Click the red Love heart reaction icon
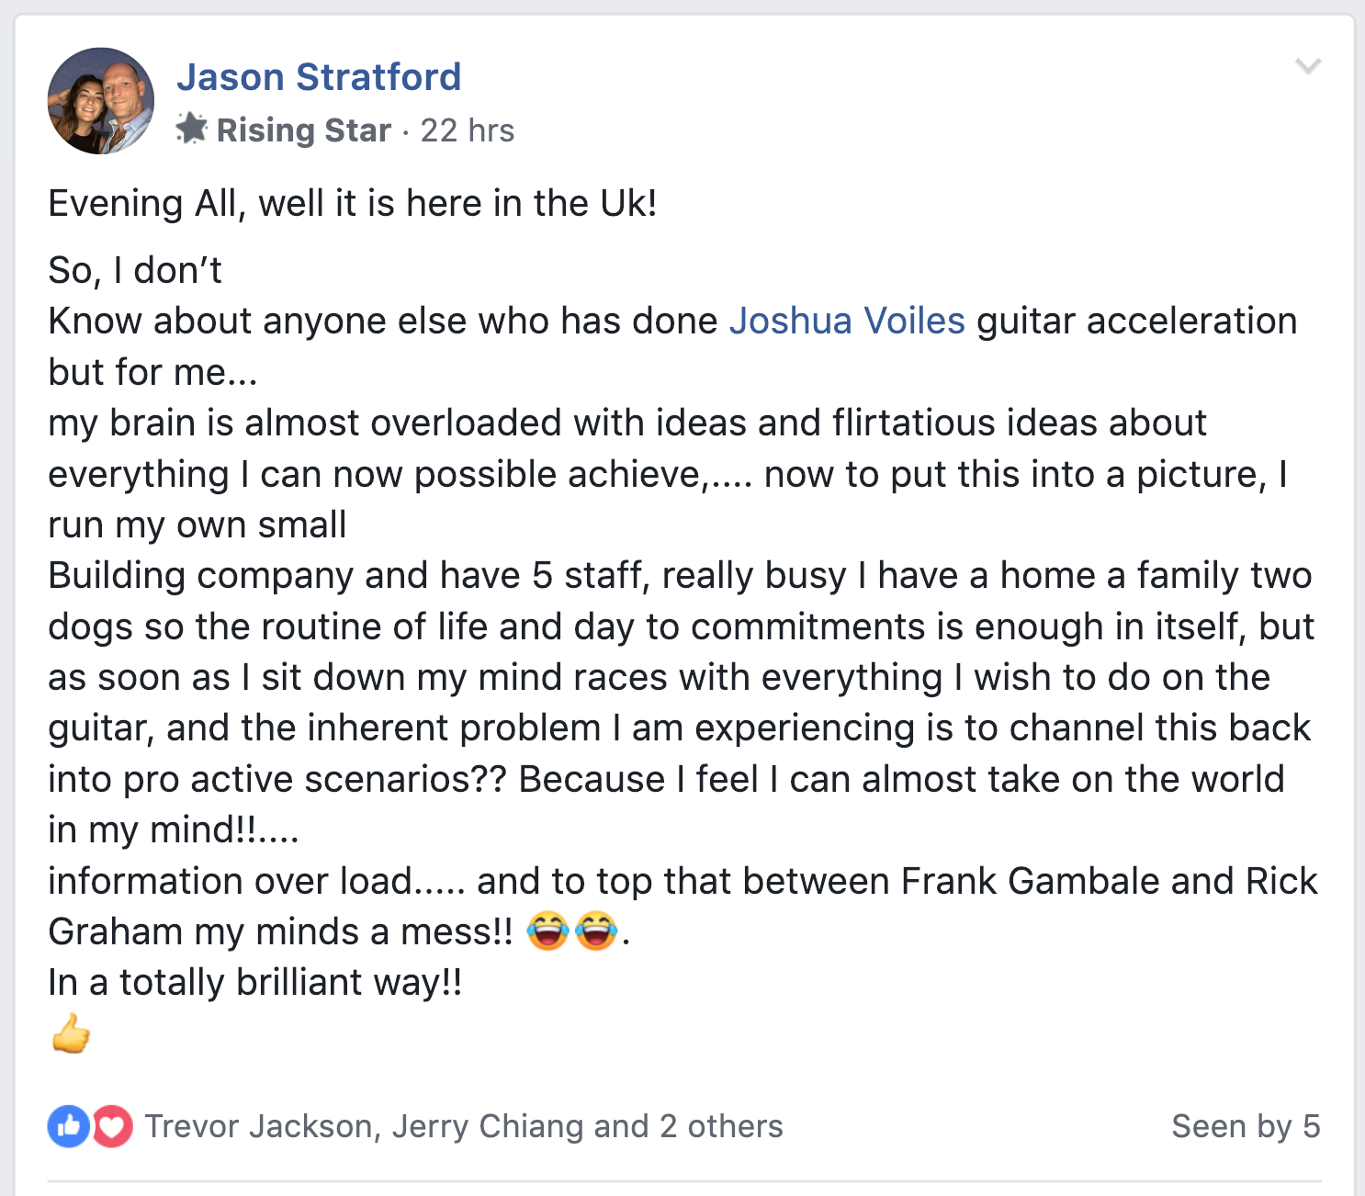 tap(113, 1126)
